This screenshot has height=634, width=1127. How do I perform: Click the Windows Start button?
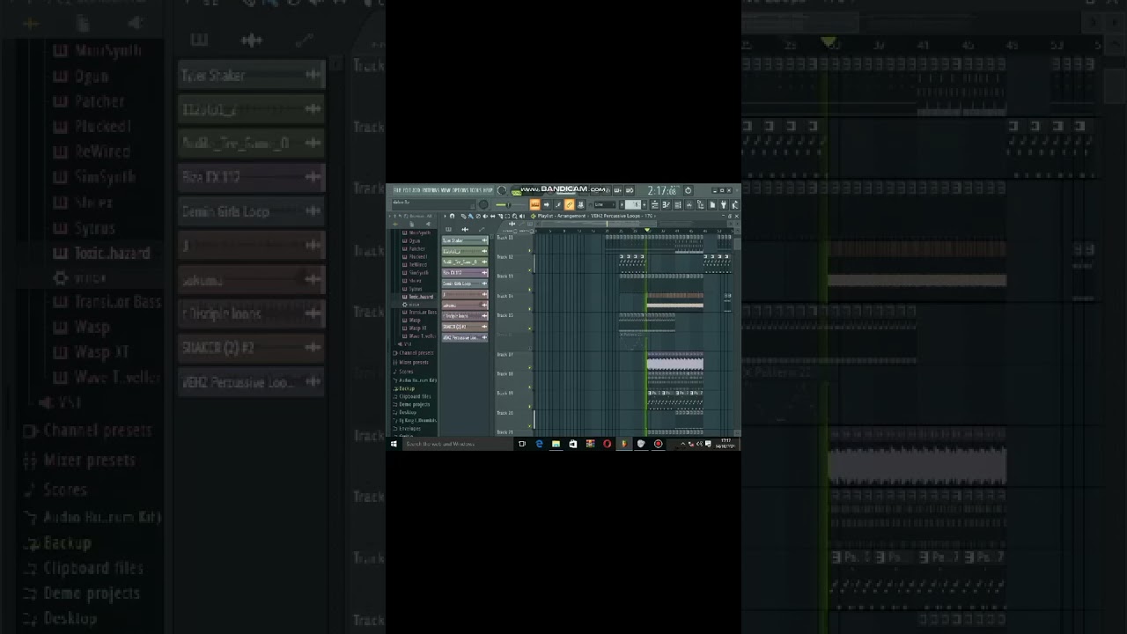point(394,444)
